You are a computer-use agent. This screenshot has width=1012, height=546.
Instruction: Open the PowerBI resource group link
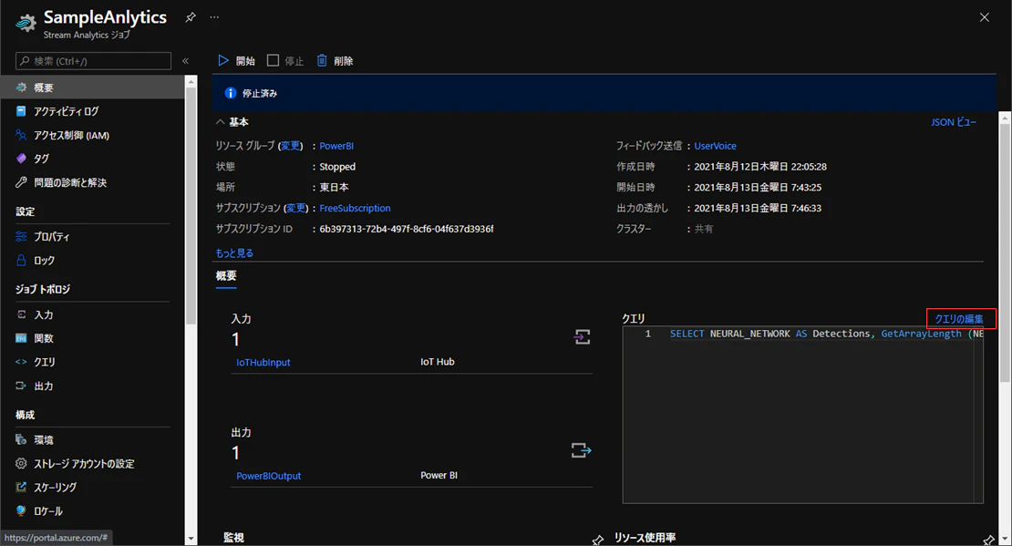point(336,146)
